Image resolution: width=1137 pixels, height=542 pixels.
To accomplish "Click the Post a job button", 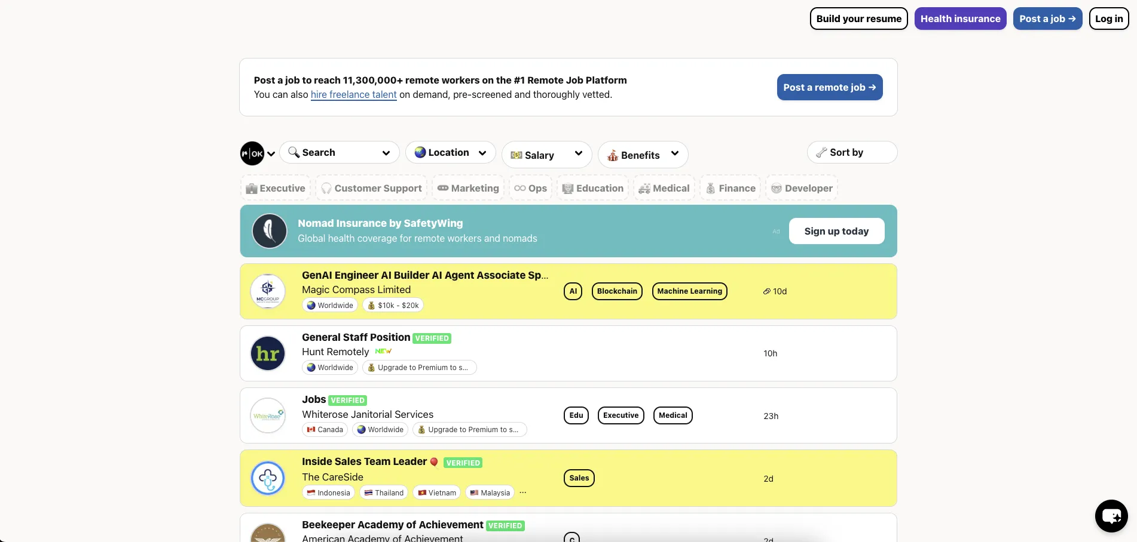I will point(1047,19).
